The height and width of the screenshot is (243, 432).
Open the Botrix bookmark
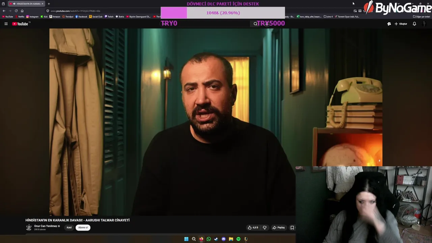(x=120, y=17)
